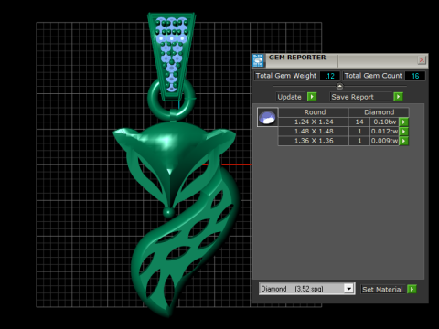Click the Update label
The width and height of the screenshot is (439, 329).
point(290,97)
